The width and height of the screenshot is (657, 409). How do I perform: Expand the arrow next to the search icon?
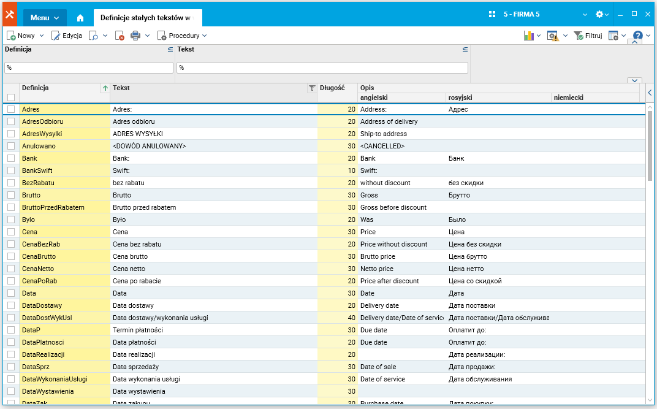pyautogui.click(x=105, y=36)
